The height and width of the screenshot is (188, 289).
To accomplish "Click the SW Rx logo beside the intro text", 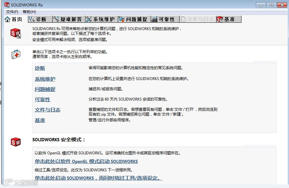I will click(x=16, y=33).
